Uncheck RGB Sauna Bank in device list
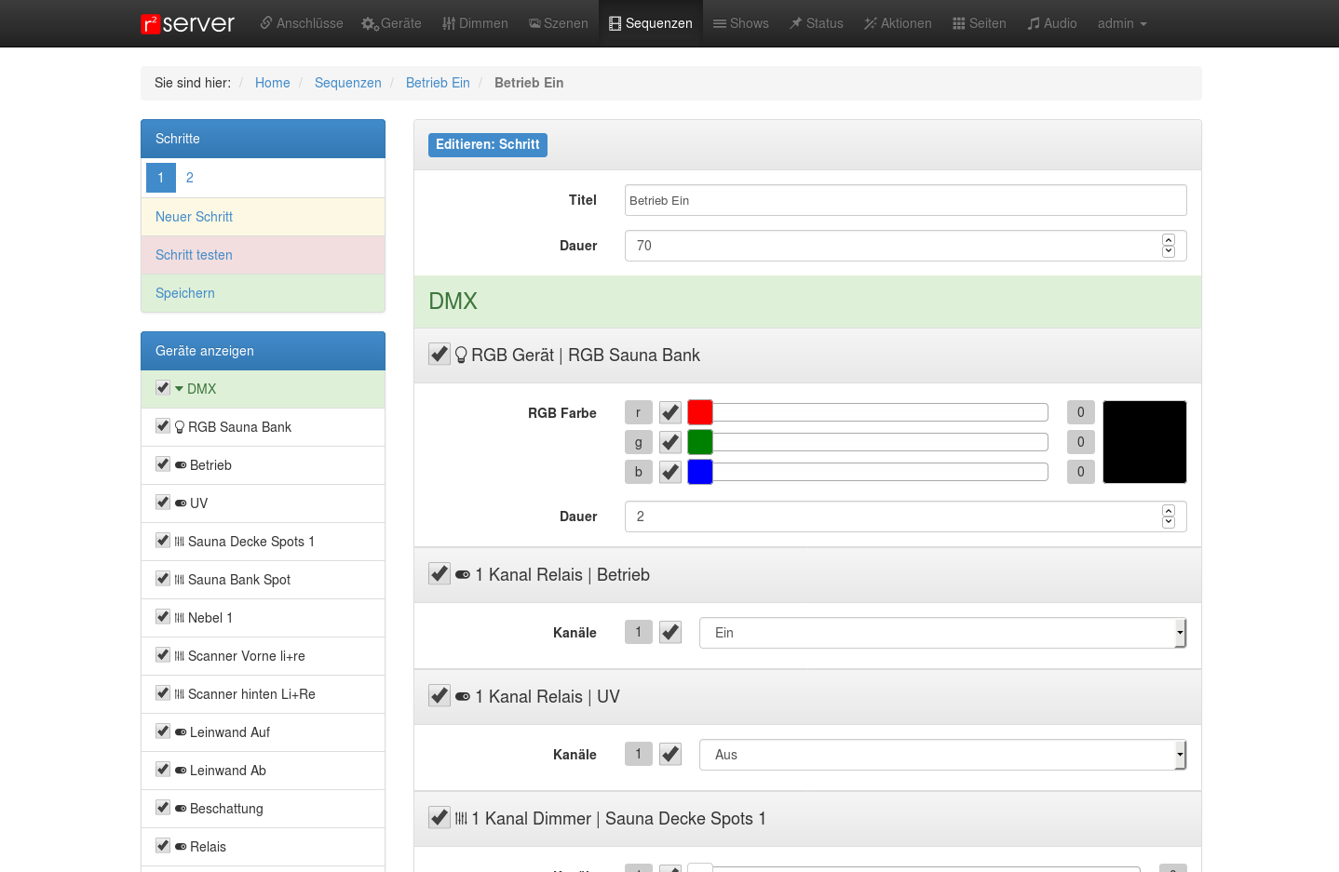This screenshot has height=872, width=1339. [163, 426]
